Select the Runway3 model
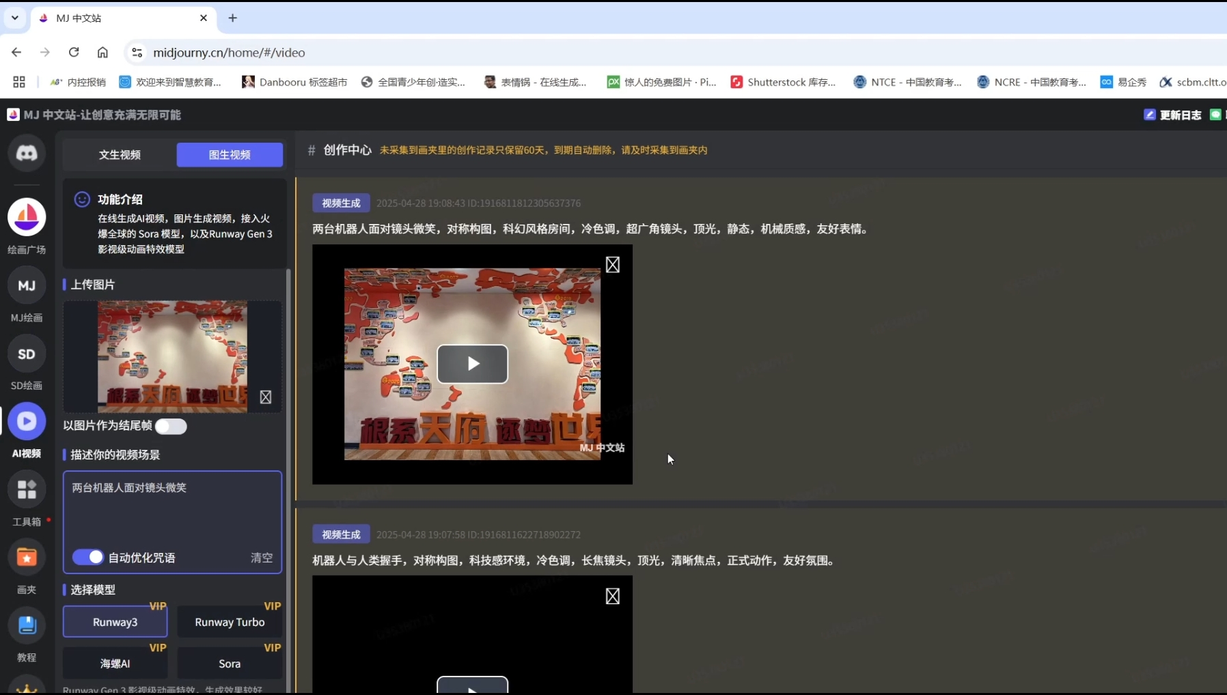The width and height of the screenshot is (1227, 695). (x=115, y=622)
